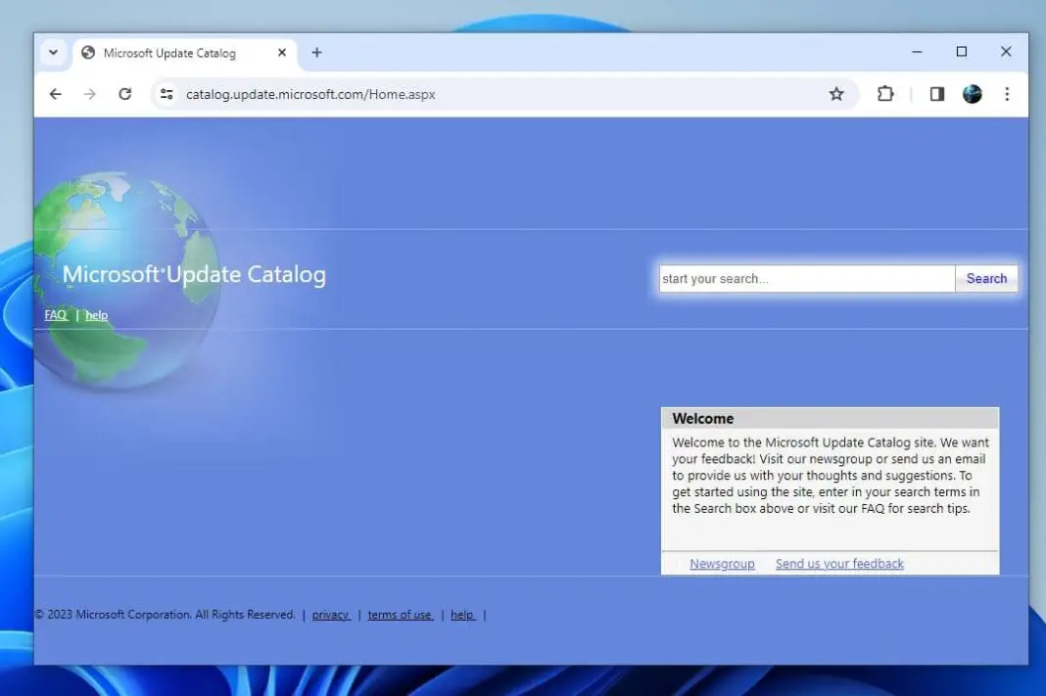1046x696 pixels.
Task: Click inside the start your search field
Action: (x=805, y=278)
